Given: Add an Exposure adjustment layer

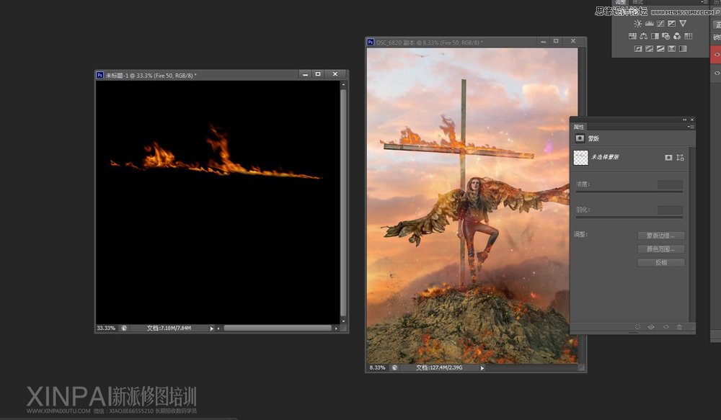Looking at the screenshot, I should coord(672,24).
